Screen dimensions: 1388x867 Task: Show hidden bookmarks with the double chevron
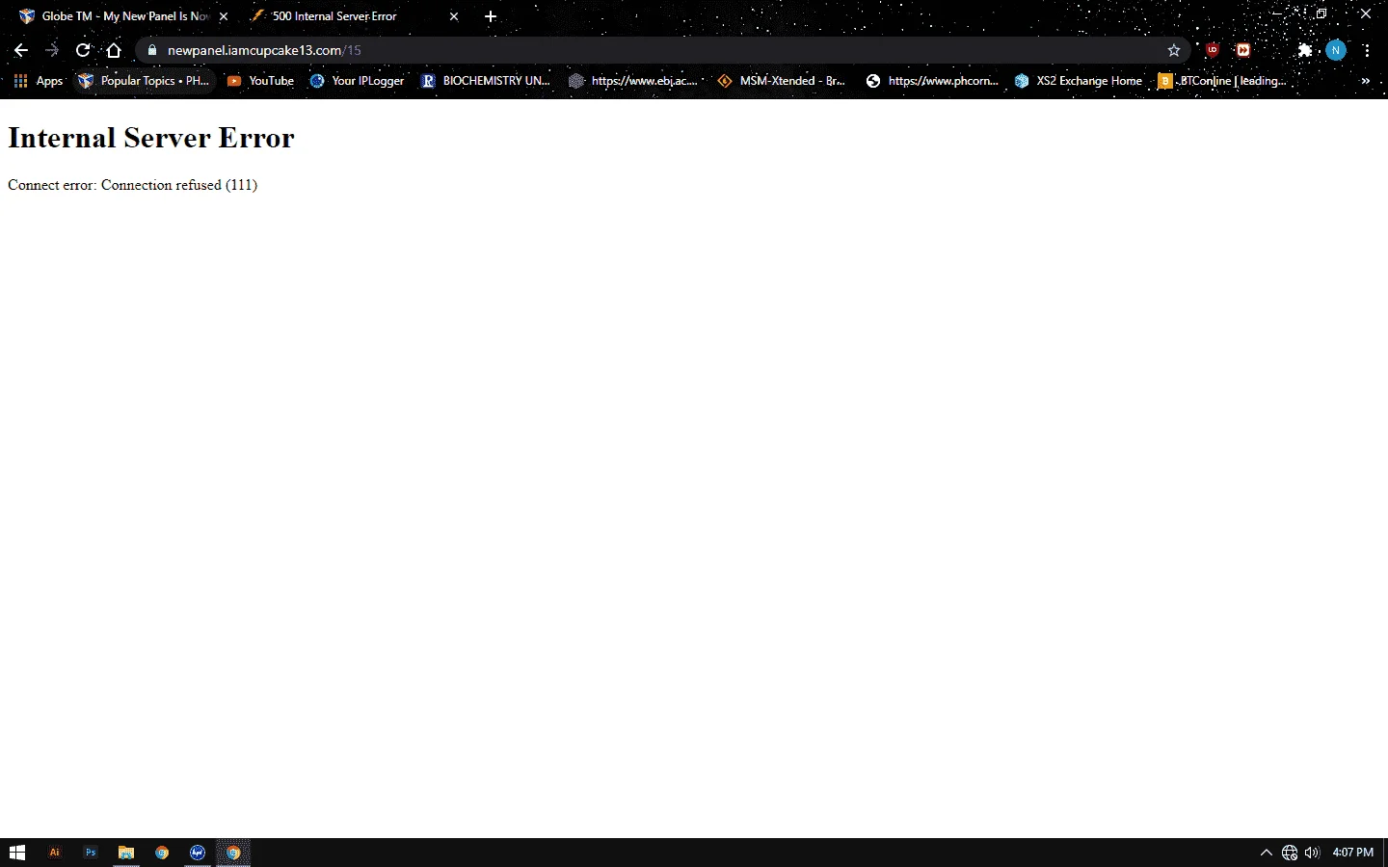[1365, 81]
